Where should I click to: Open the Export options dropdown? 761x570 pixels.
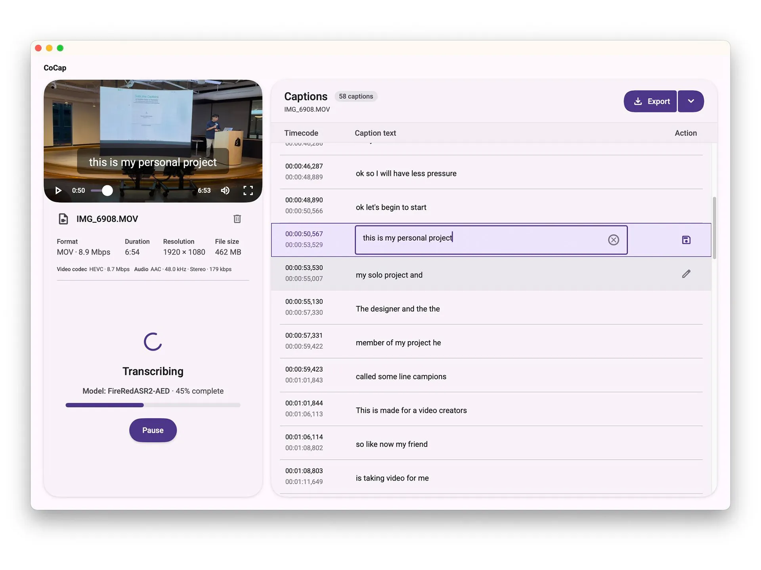tap(690, 101)
